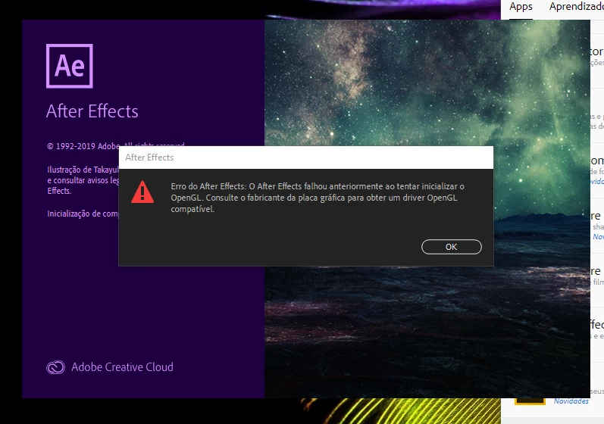Open the Apps tab in Creative Cloud

pyautogui.click(x=521, y=7)
